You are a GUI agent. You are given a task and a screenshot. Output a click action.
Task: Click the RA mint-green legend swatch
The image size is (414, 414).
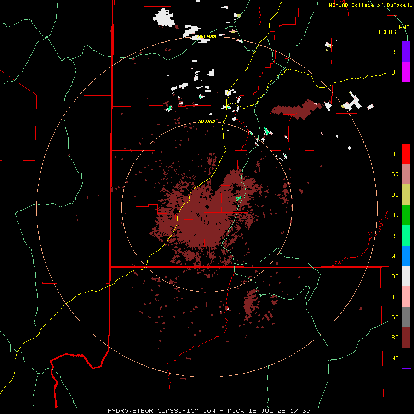click(406, 236)
